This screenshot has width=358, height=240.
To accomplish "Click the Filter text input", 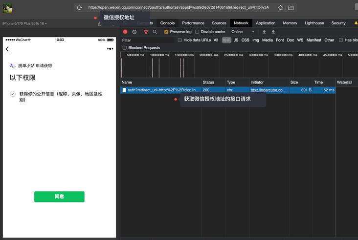I will point(147,40).
